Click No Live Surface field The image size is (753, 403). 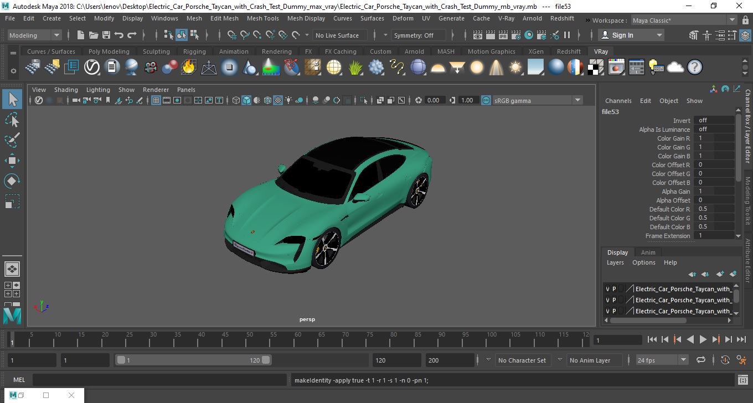[x=339, y=35]
